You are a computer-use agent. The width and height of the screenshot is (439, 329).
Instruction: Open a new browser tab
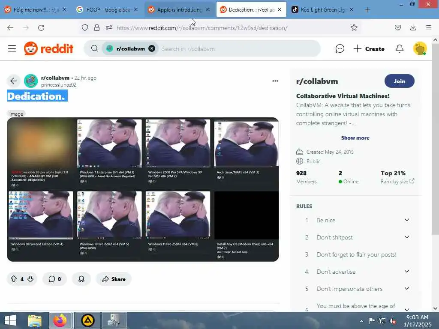tap(367, 10)
